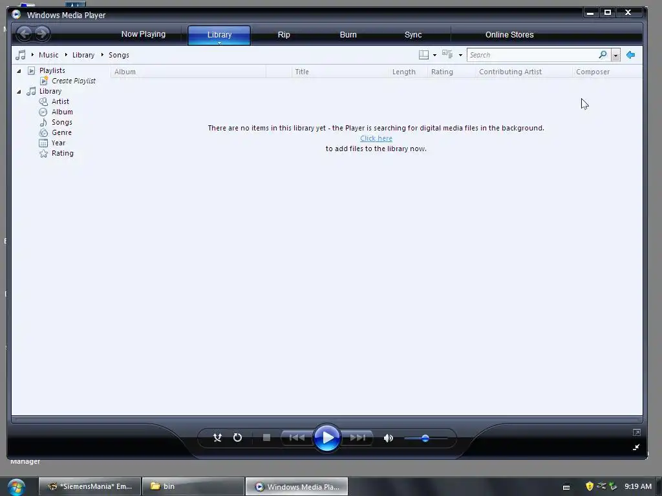
Task: Mute the volume speaker icon
Action: [389, 439]
